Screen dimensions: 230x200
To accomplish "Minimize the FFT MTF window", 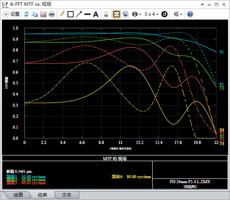I will pyautogui.click(x=209, y=5).
